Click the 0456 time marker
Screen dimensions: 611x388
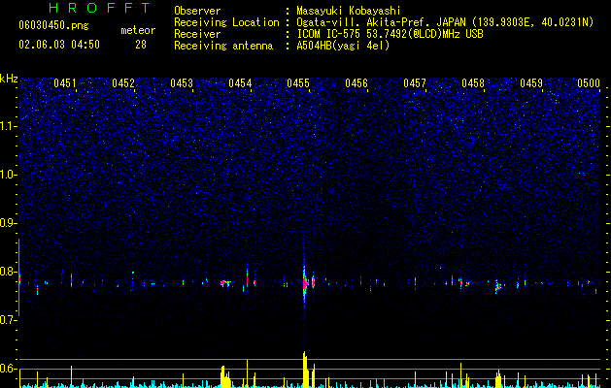tap(356, 83)
